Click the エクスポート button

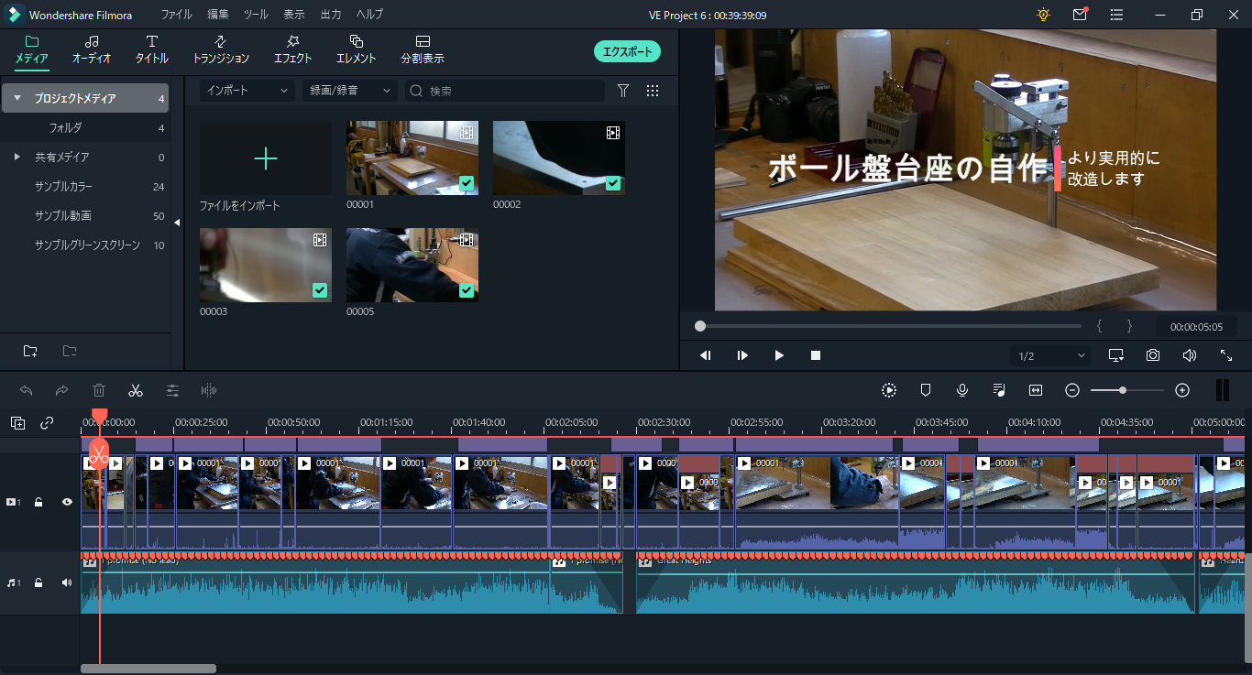(x=627, y=52)
